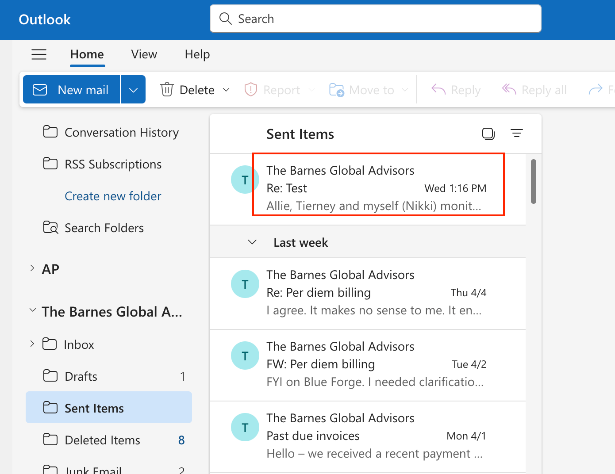Click the Outlook logo text
The image size is (615, 474).
coord(45,19)
